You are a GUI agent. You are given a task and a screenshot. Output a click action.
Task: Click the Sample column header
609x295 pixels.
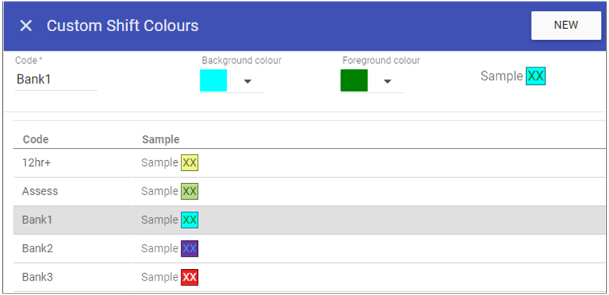[160, 139]
